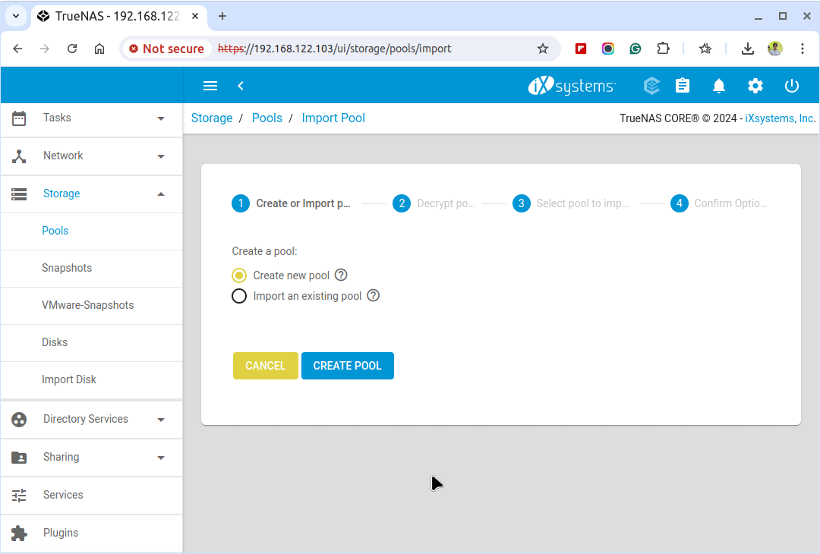Open the TrueCommand status icon
Image resolution: width=820 pixels, height=554 pixels.
pos(651,86)
